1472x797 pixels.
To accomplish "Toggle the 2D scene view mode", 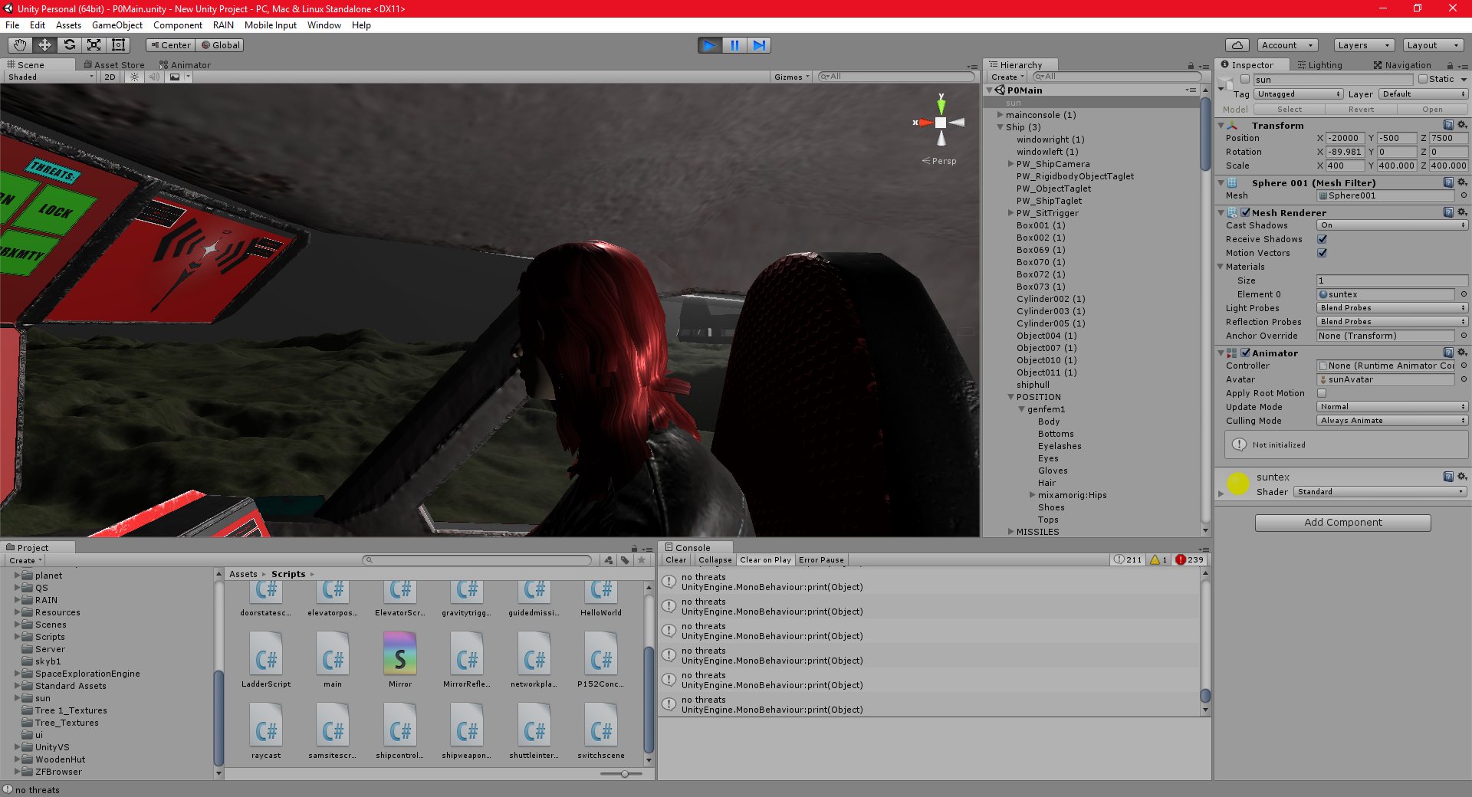I will click(110, 77).
